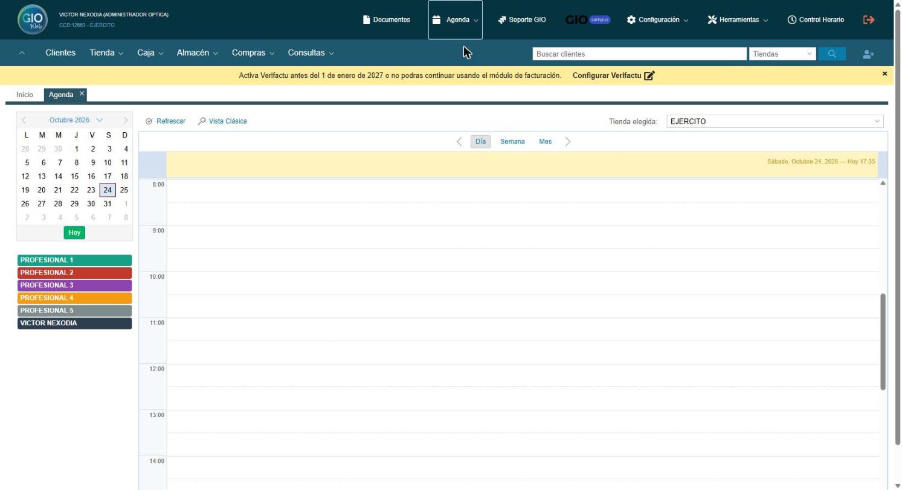The height and width of the screenshot is (490, 902).
Task: Toggle PROFESIONAL 4 orange calendar
Action: tap(75, 298)
